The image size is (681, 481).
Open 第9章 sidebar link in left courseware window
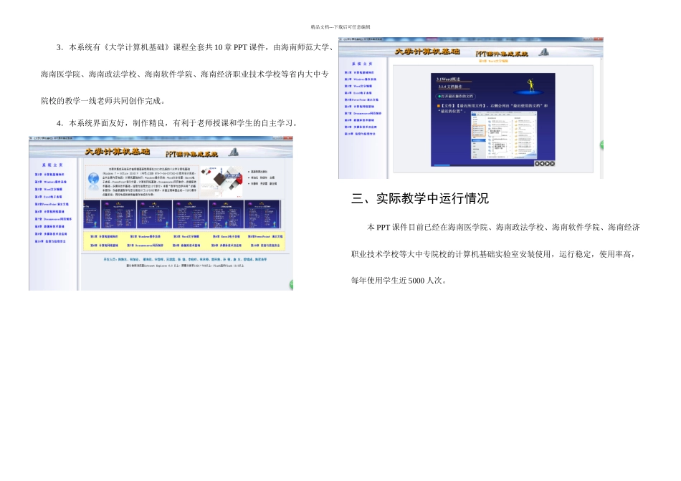click(50, 234)
